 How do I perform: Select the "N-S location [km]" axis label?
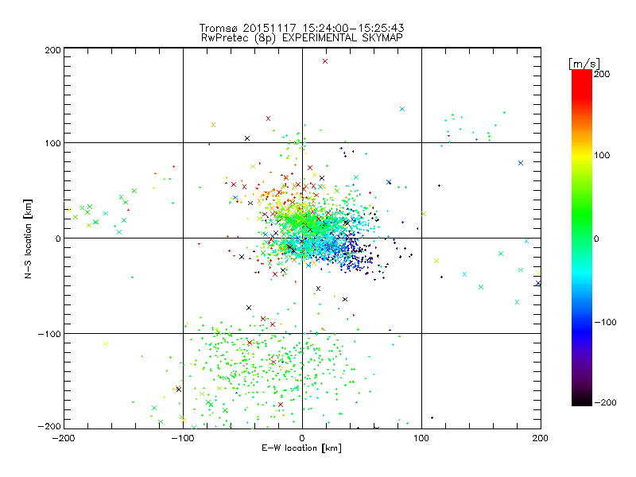[x=28, y=238]
